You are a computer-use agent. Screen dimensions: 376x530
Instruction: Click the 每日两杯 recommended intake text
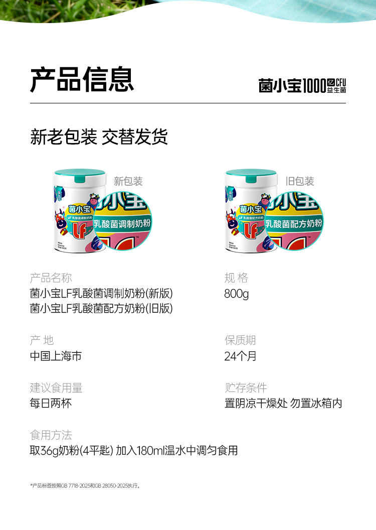[51, 403]
